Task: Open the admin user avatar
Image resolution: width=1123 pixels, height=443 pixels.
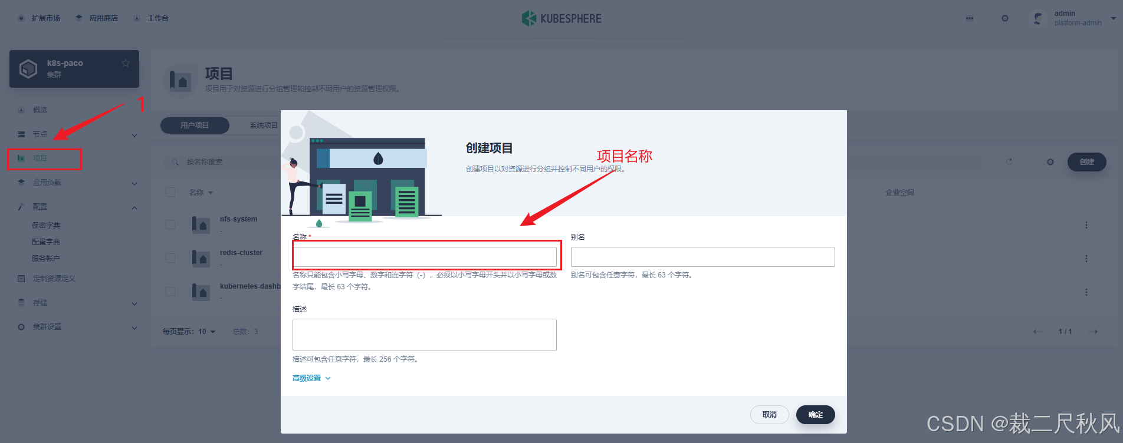Action: pyautogui.click(x=1038, y=18)
